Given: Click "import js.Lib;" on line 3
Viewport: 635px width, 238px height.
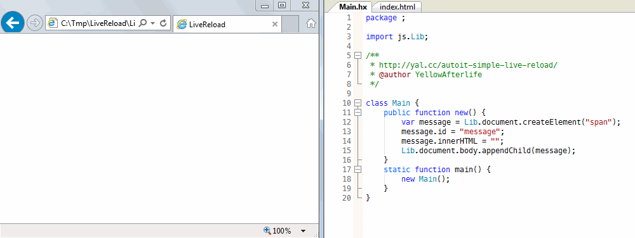Looking at the screenshot, I should click(397, 37).
